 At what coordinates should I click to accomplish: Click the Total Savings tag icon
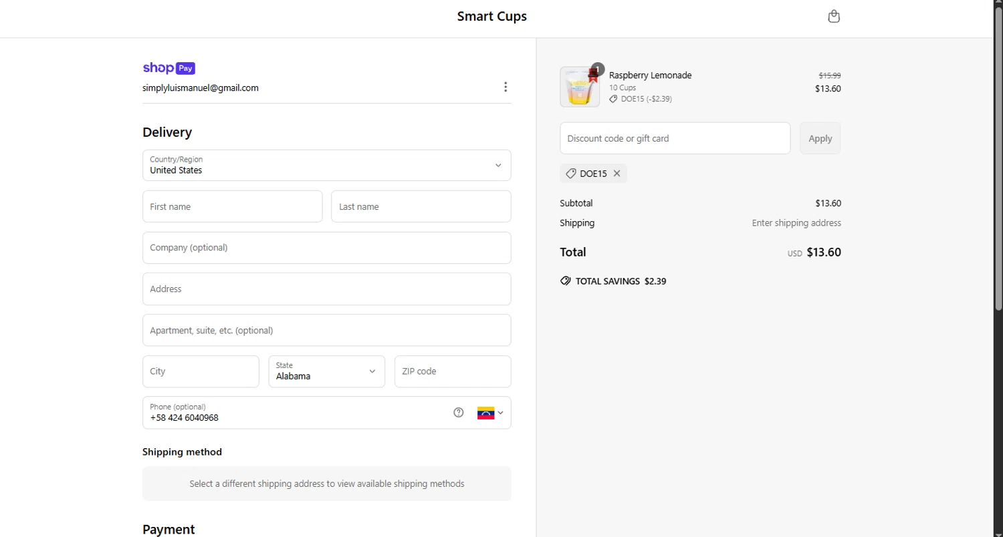point(566,281)
